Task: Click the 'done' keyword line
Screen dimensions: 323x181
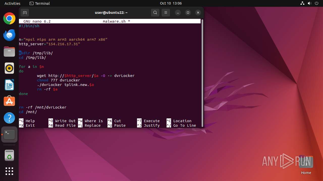Action: 23,94
